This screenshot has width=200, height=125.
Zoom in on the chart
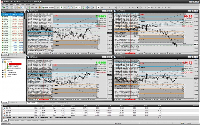(x=68, y=8)
